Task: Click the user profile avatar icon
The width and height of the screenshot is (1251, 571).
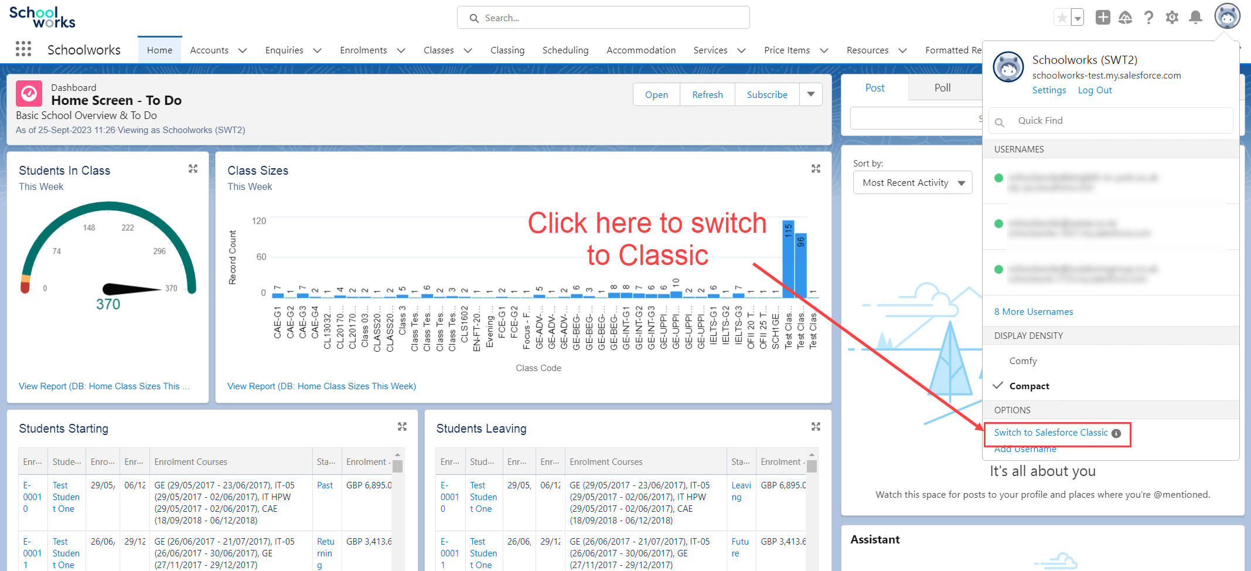Action: (1227, 16)
